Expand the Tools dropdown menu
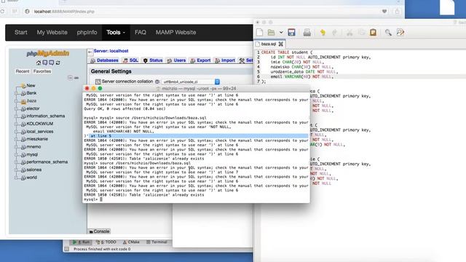 [x=116, y=32]
